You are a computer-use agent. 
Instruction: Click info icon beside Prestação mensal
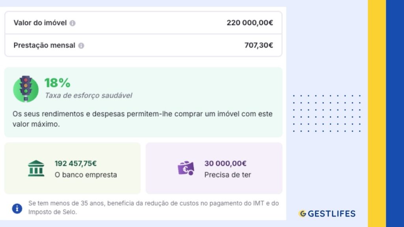click(81, 46)
